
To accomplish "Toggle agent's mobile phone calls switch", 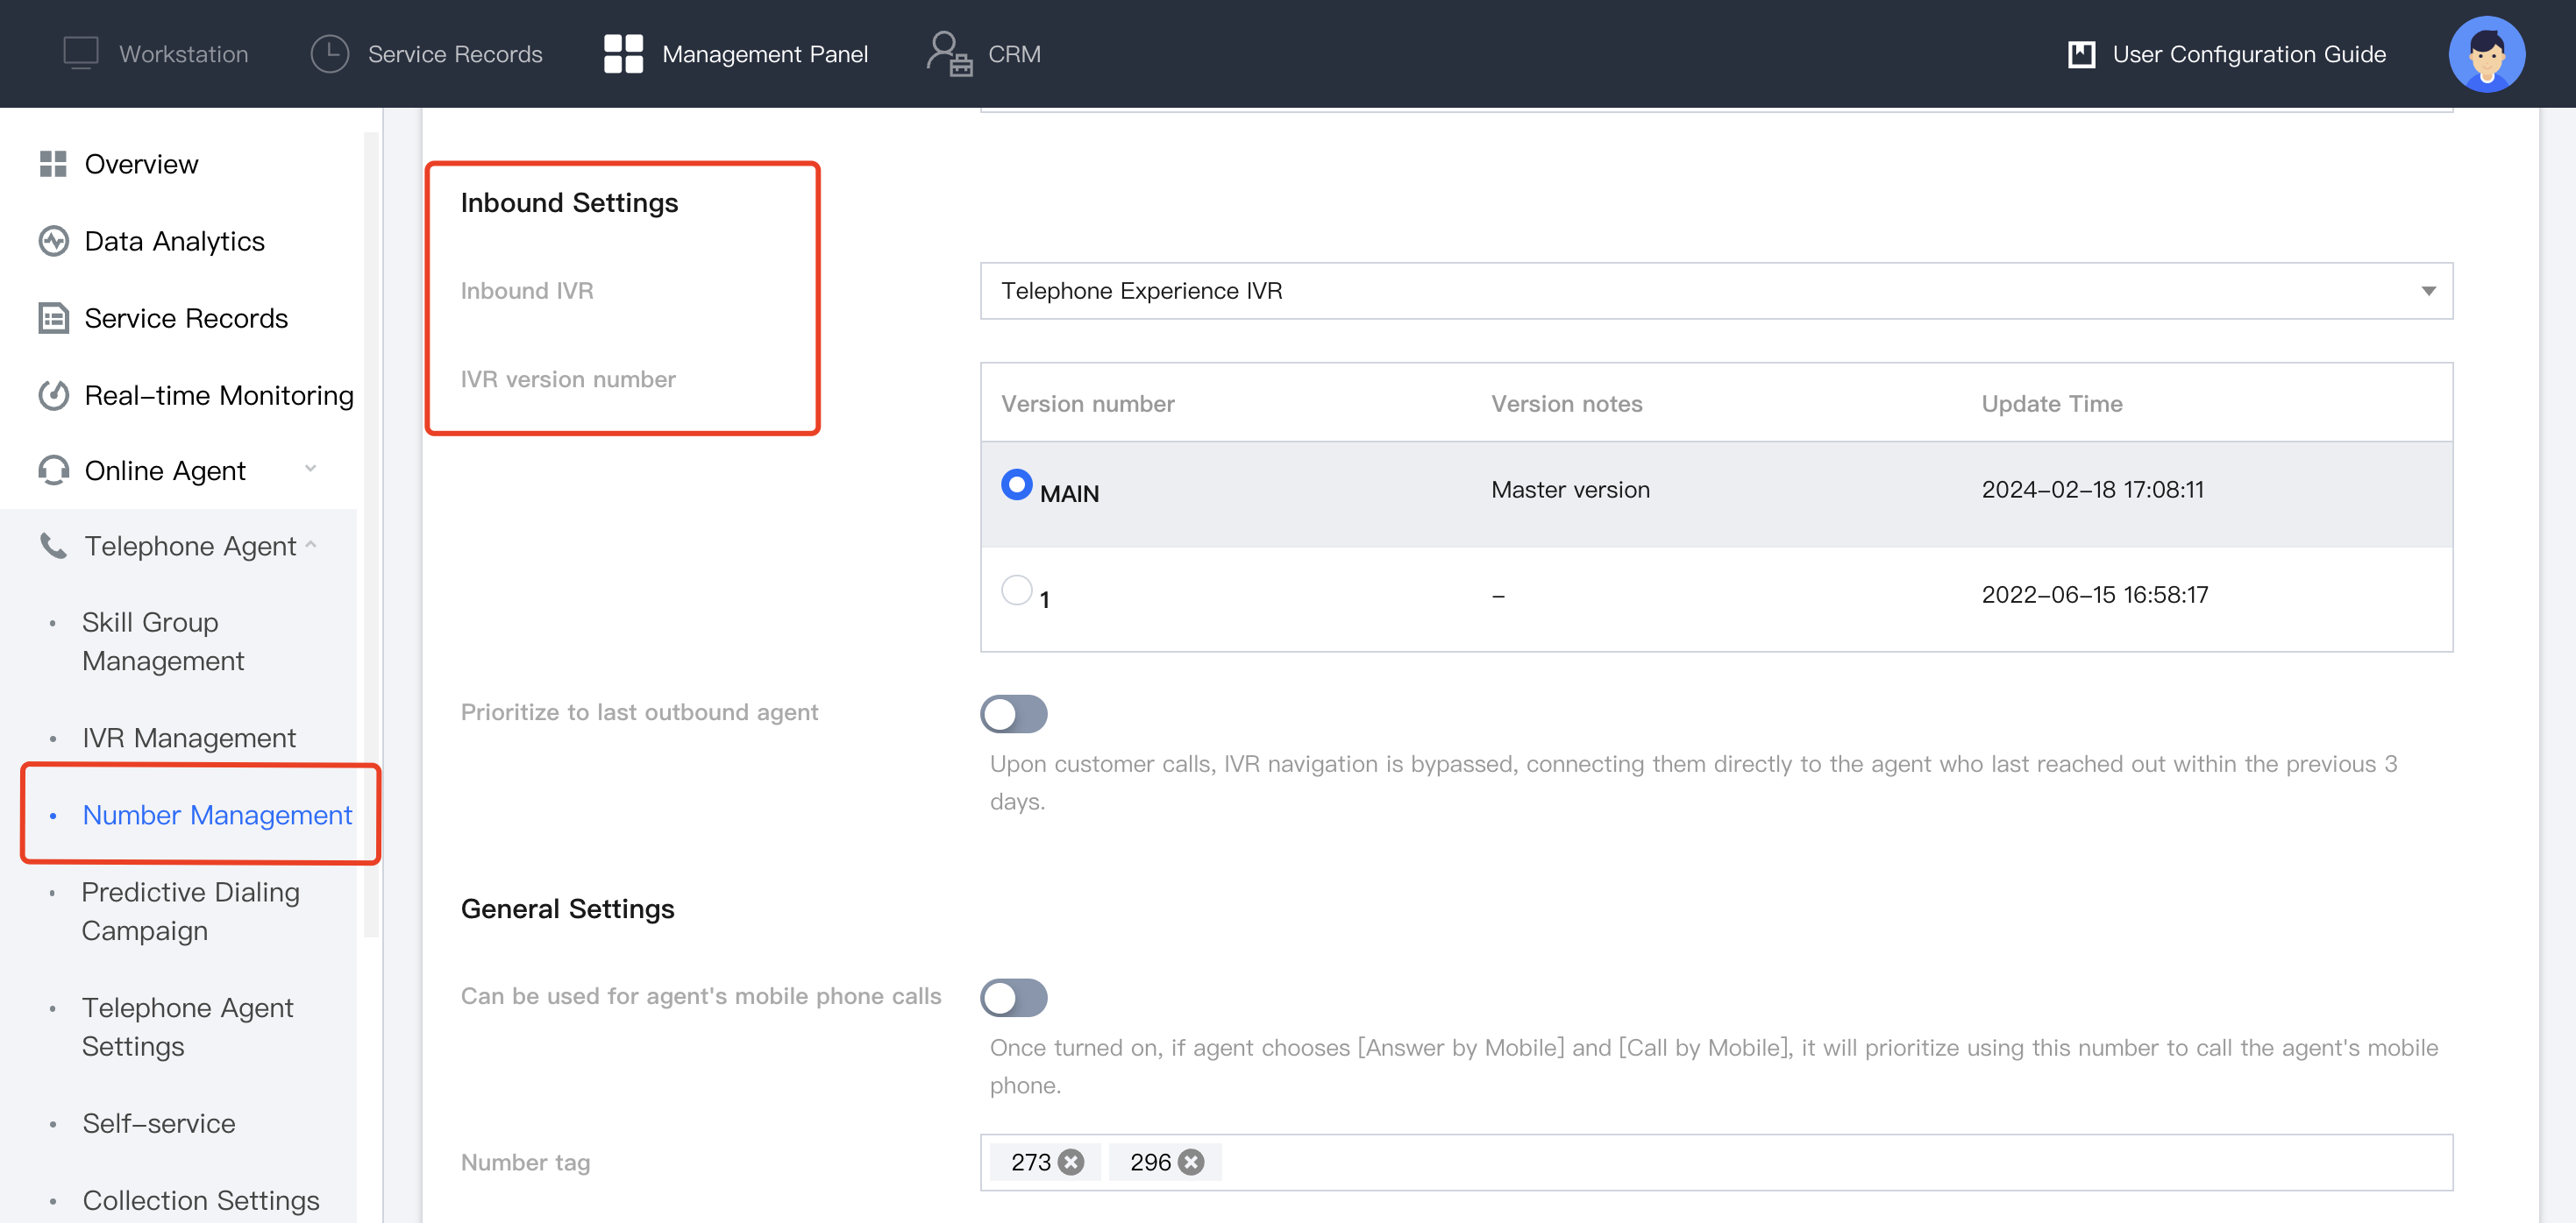I will click(x=1013, y=997).
